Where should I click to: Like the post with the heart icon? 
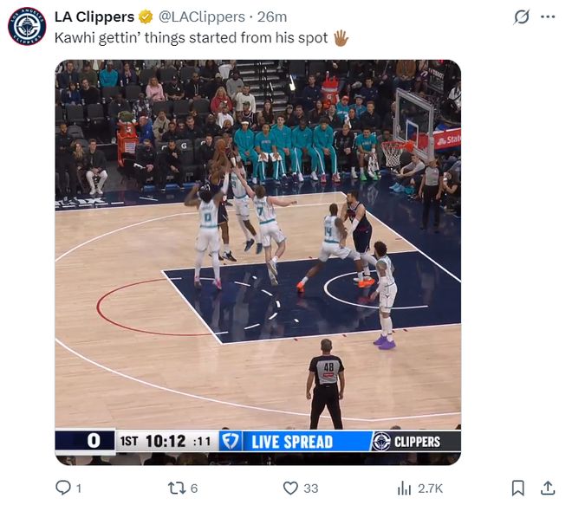click(290, 488)
